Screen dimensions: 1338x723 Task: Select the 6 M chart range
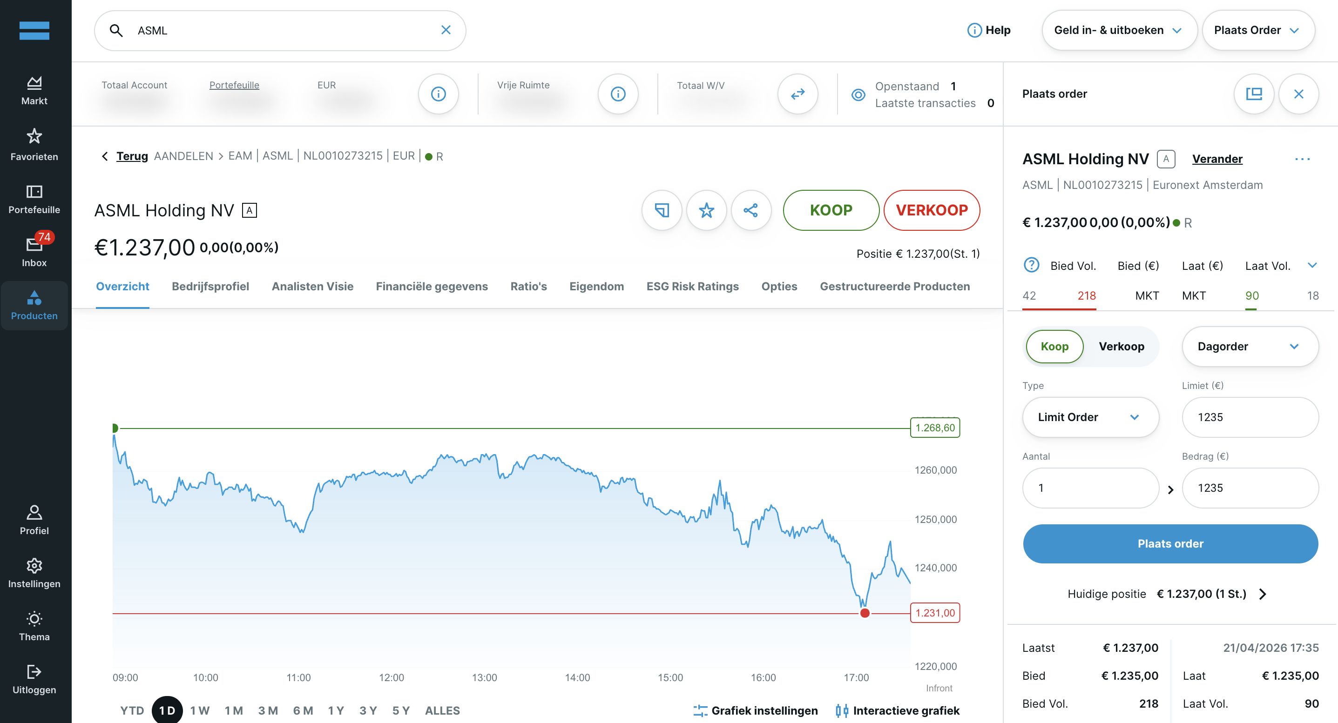[303, 710]
